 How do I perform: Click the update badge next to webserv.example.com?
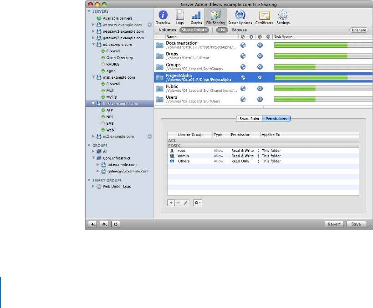(x=150, y=25)
